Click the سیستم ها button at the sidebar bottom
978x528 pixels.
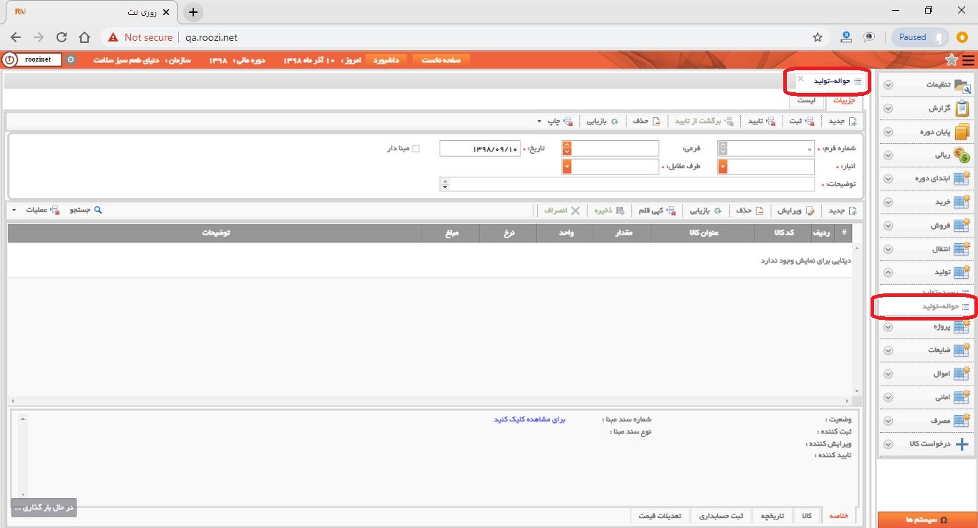pos(926,519)
